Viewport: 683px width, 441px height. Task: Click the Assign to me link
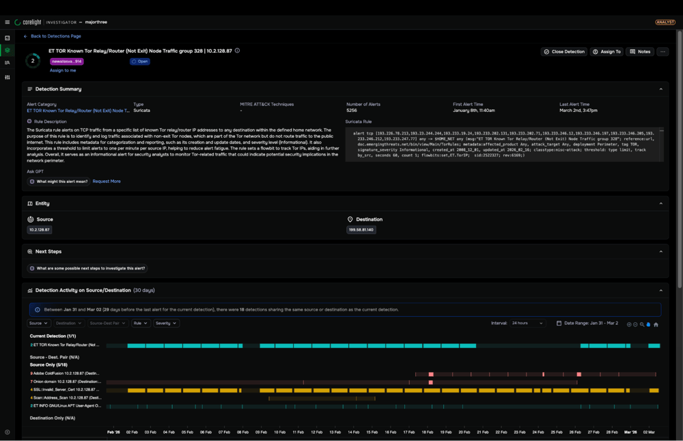63,70
